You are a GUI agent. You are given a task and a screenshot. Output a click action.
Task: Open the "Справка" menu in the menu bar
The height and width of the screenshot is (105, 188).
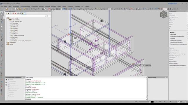tap(87, 6)
